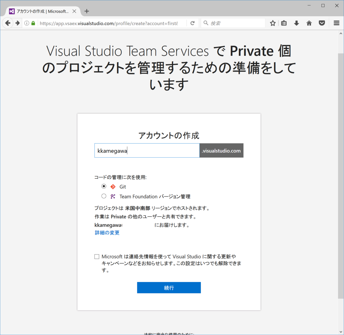Open the 詳細の変更 link
This screenshot has width=344, height=335.
[x=107, y=232]
